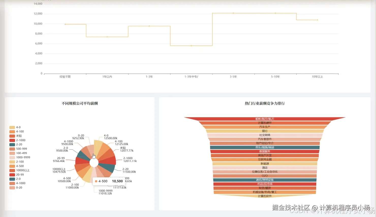Click the 4-500 dot in the tooltip

click(x=96, y=181)
